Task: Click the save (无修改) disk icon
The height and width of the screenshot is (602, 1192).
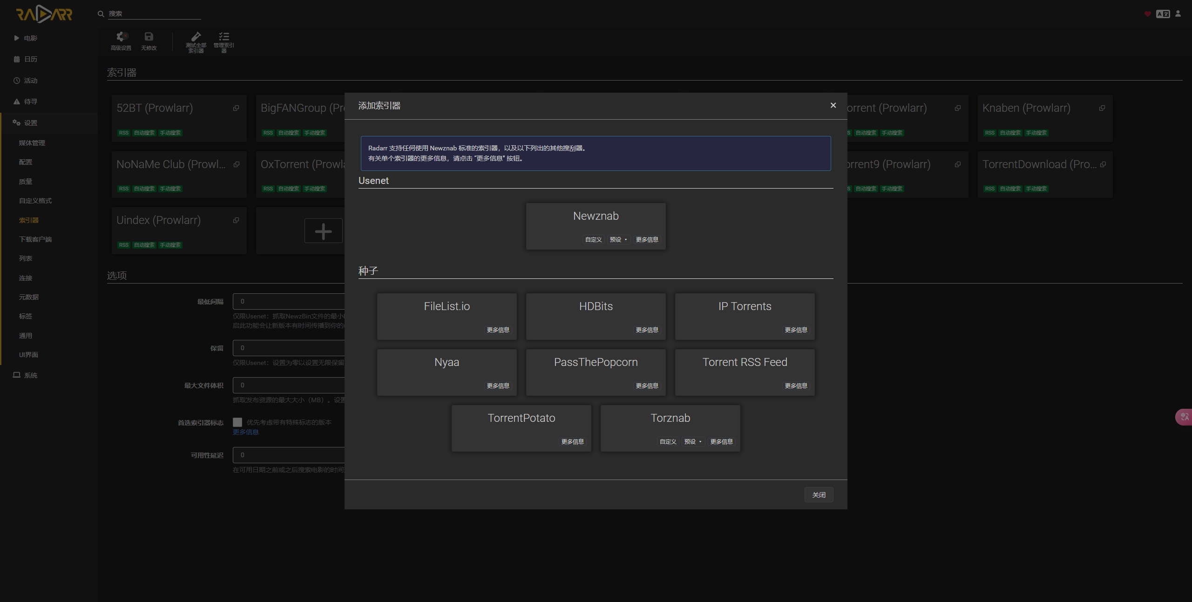Action: pos(149,37)
